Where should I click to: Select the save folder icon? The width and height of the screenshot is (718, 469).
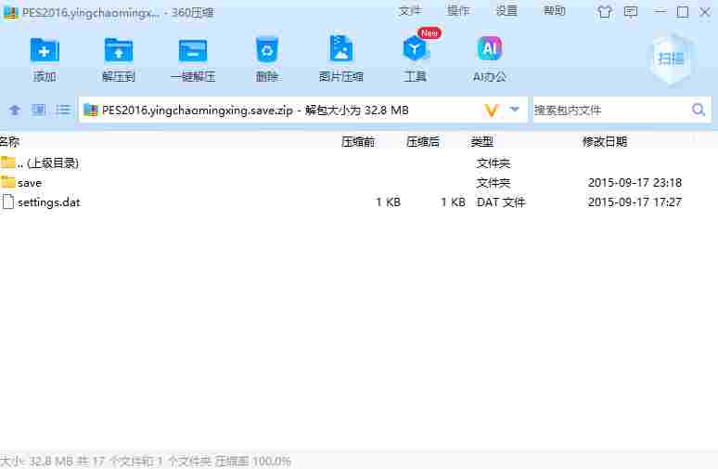click(x=7, y=182)
